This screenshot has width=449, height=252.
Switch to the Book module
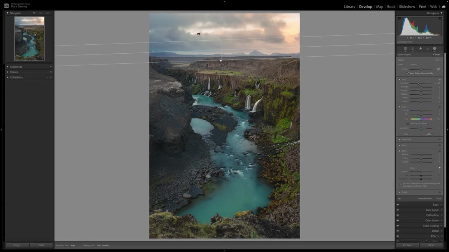[391, 7]
